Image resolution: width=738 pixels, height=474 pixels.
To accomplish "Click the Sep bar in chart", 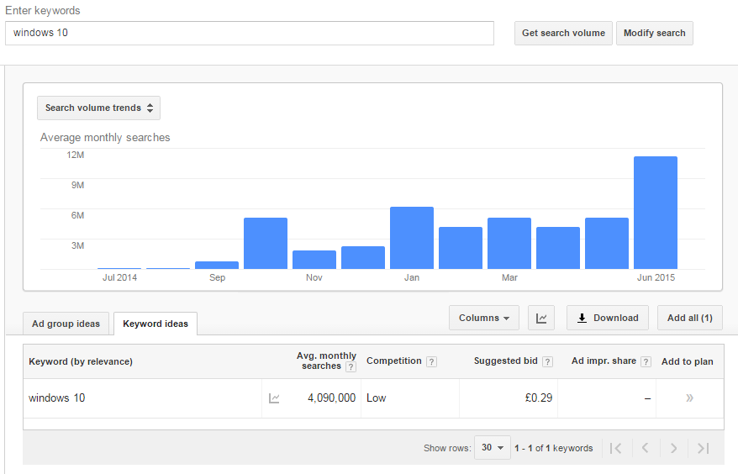I will (x=217, y=266).
